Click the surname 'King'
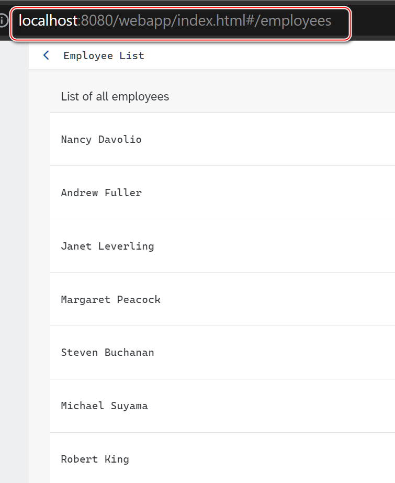This screenshot has height=483, width=395. pos(117,459)
